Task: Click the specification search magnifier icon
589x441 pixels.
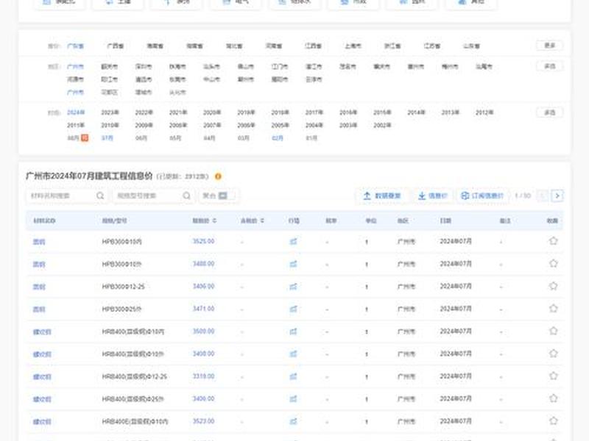Action: click(186, 196)
